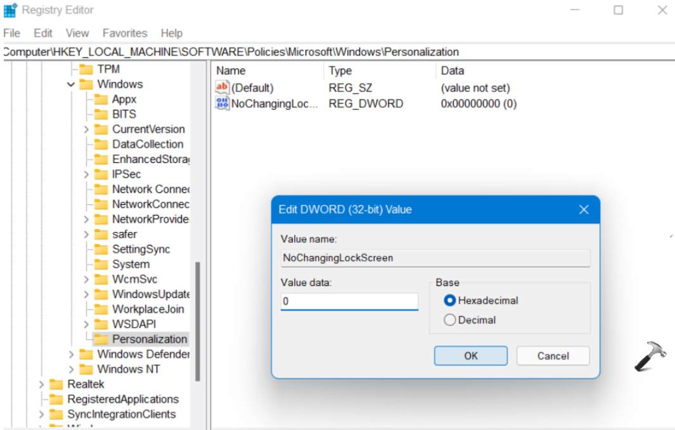
Task: Expand the Windows Defender key
Action: coord(71,355)
